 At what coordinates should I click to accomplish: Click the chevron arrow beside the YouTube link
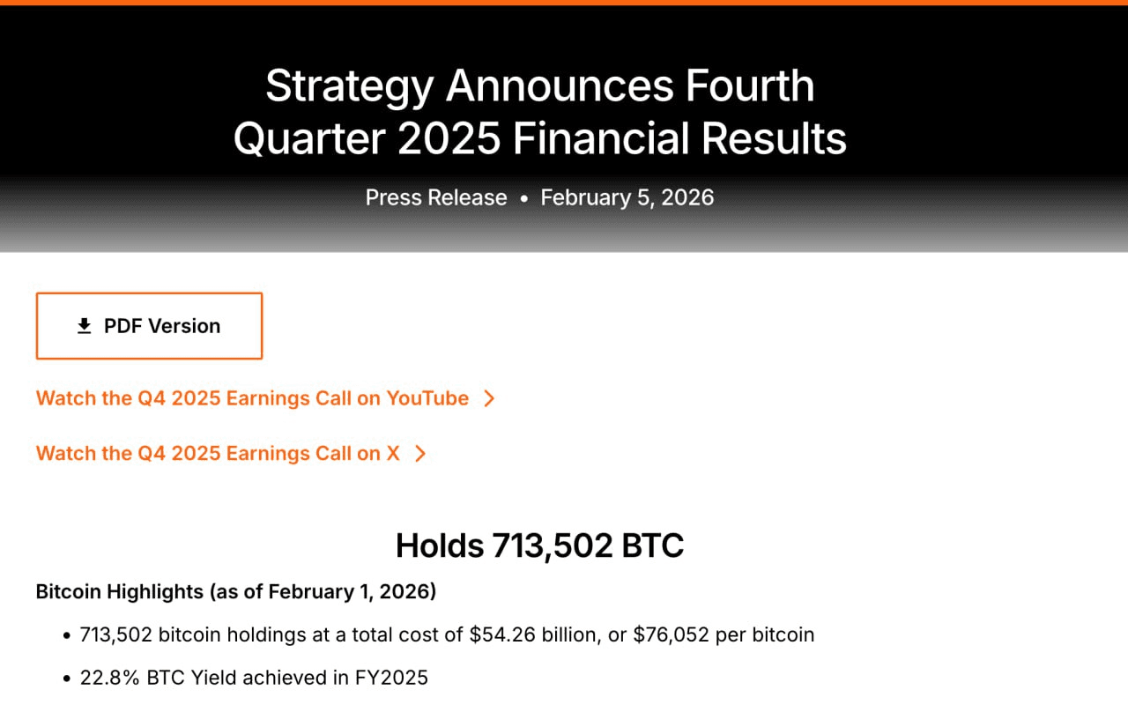pyautogui.click(x=490, y=398)
